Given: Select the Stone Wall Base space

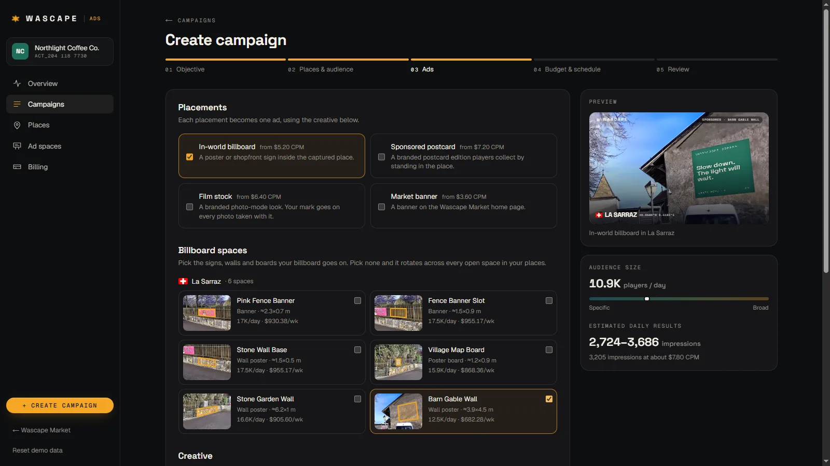Looking at the screenshot, I should [357, 349].
